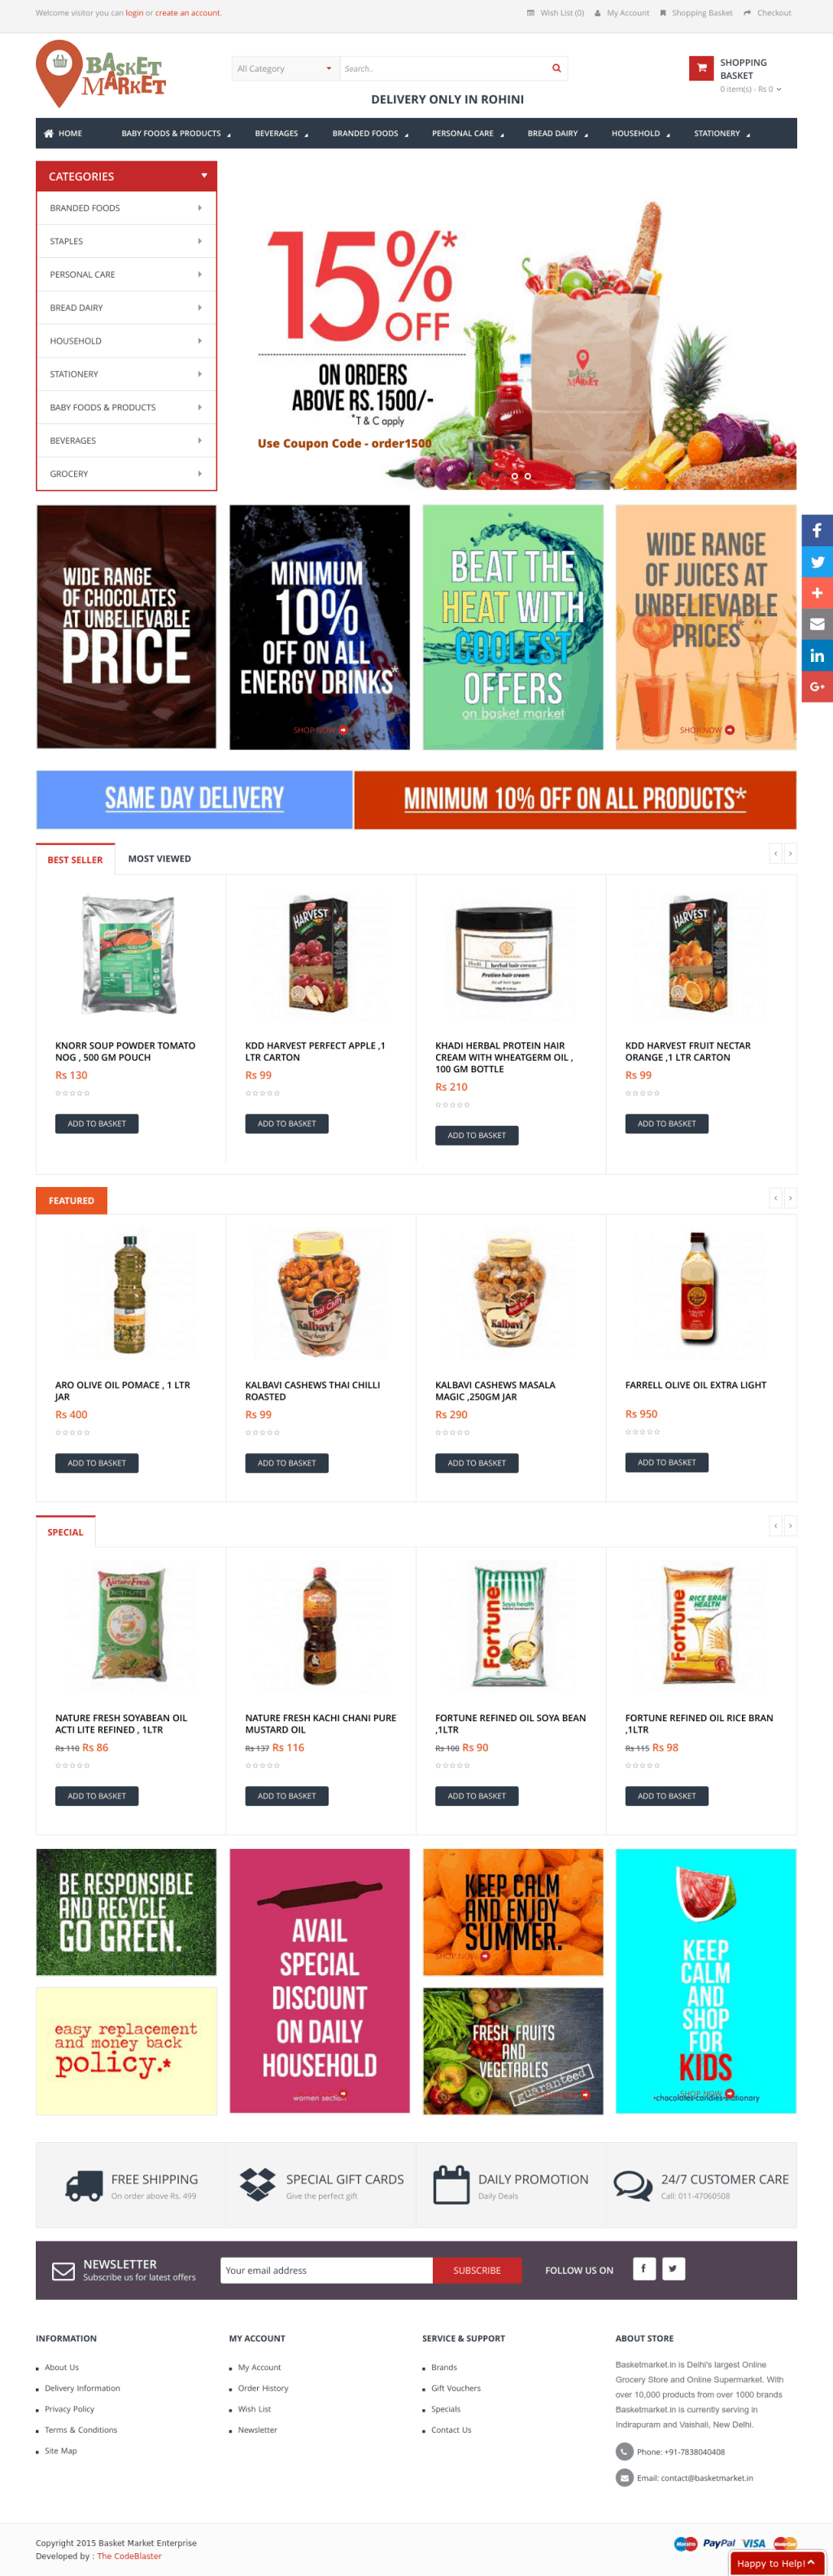Add Knorr Soup Powder to basket

(x=97, y=1123)
